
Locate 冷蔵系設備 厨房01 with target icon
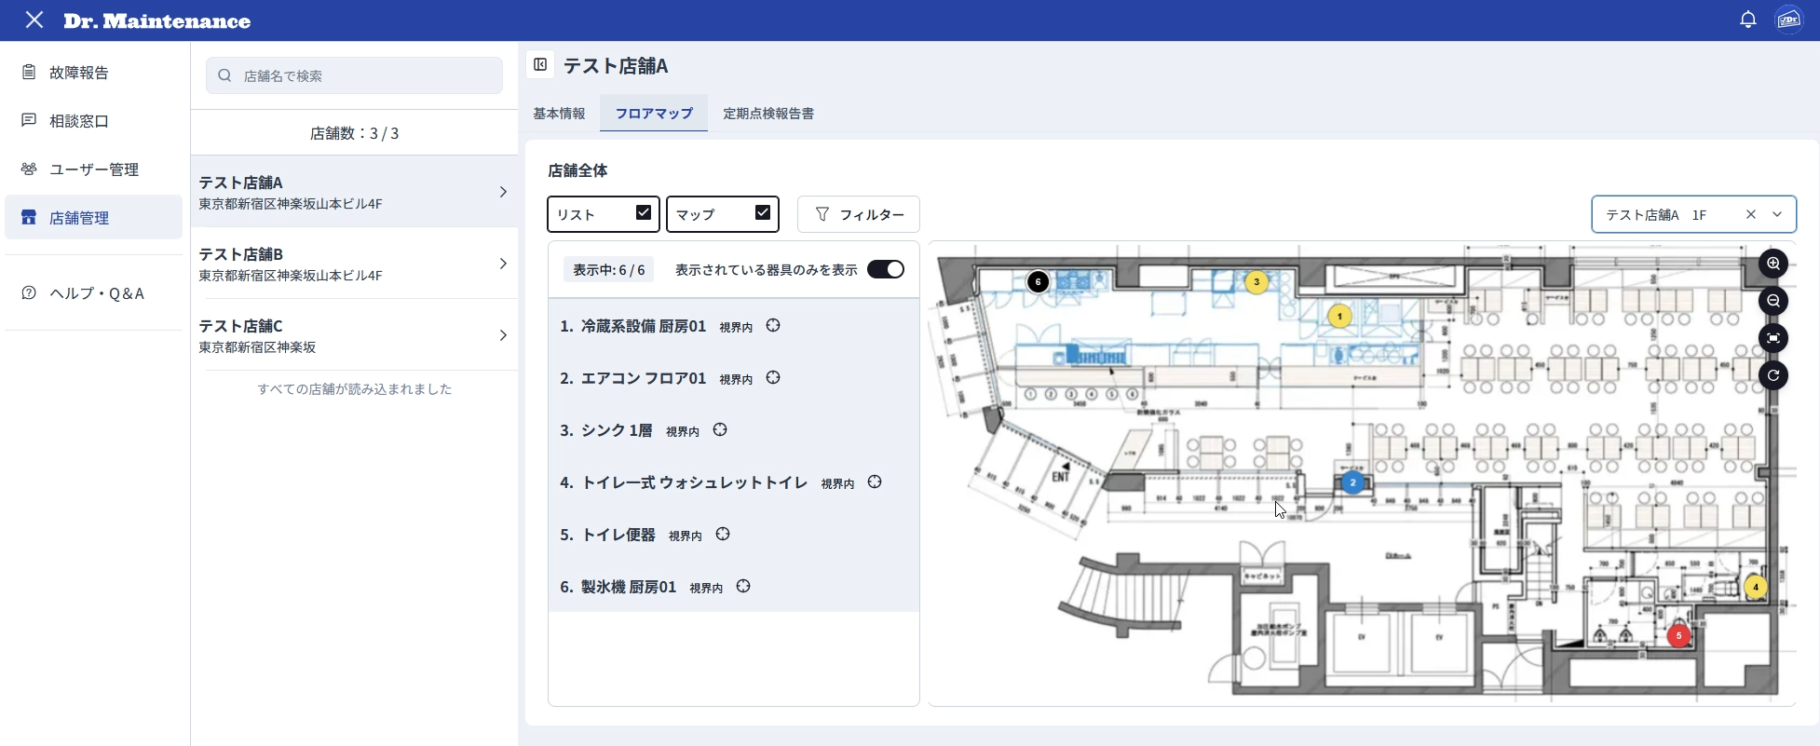tap(773, 326)
